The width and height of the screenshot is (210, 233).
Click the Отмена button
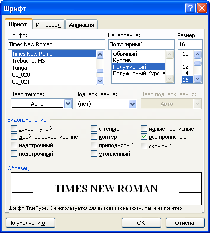pyautogui.click(x=185, y=223)
